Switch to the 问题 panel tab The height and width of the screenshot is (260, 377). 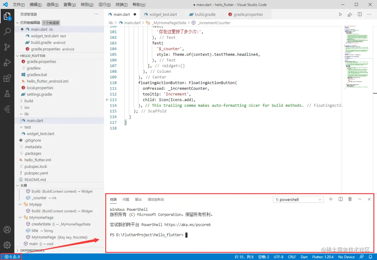click(x=126, y=199)
